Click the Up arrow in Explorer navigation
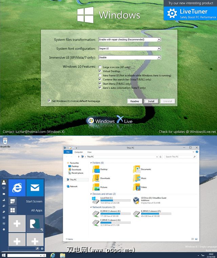The image size is (217, 258). 79,157
